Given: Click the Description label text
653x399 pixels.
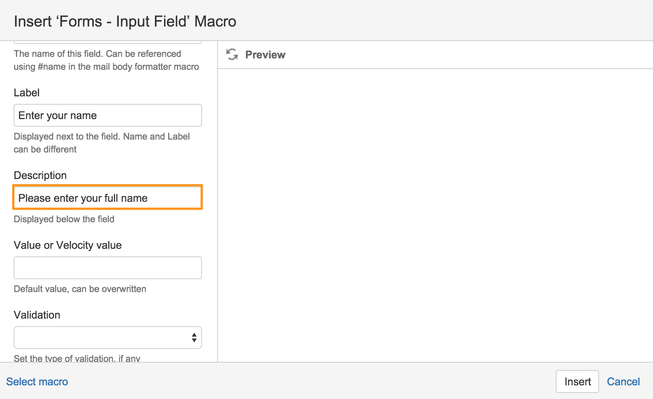Looking at the screenshot, I should (40, 175).
